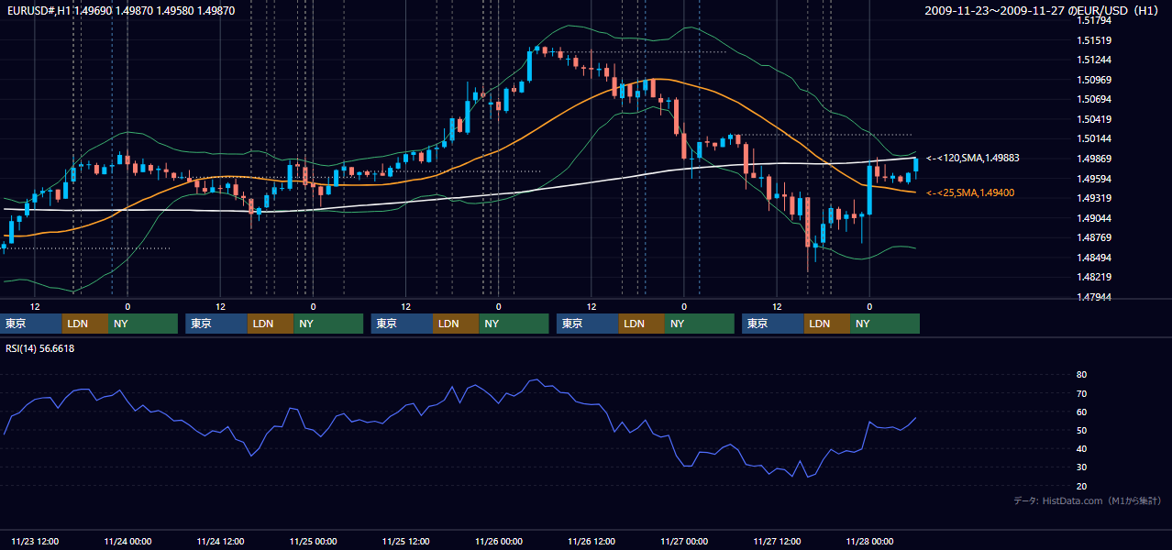This screenshot has height=550, width=1172.
Task: Select the 11/24 12:00 time axis label
Action: (x=220, y=542)
